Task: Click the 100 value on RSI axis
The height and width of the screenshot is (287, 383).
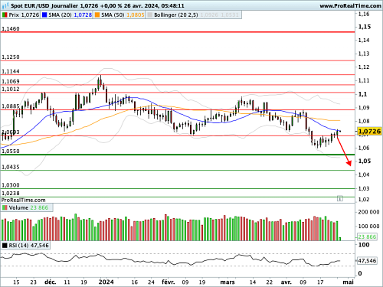Action: pos(364,245)
